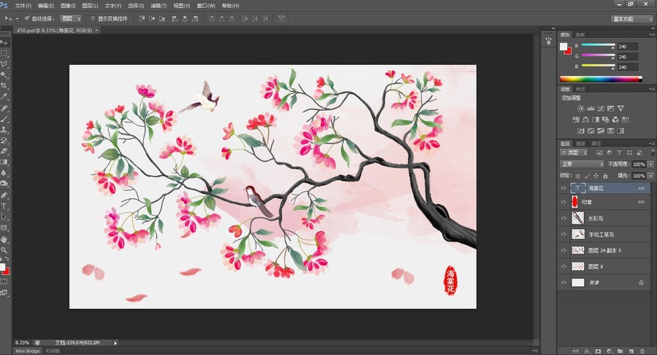Screen dimensions: 657x355
Task: Add a Brightness/Contrast adjustment
Action: (580, 109)
